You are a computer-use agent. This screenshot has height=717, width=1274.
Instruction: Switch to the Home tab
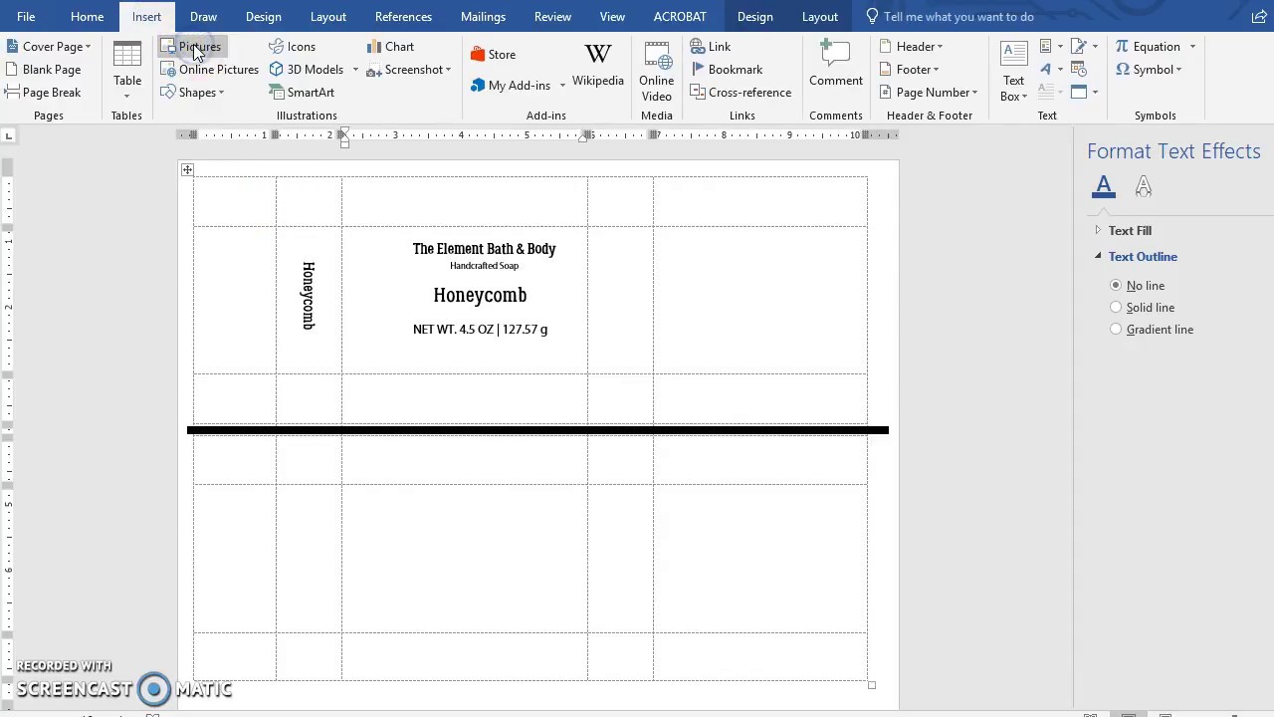(88, 17)
